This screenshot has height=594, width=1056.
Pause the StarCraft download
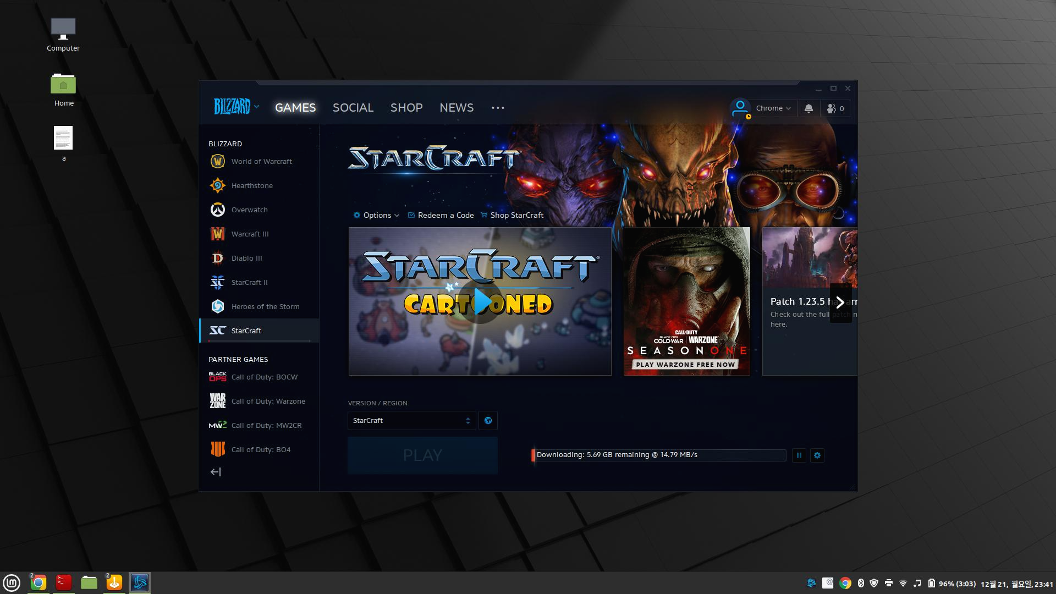click(799, 455)
